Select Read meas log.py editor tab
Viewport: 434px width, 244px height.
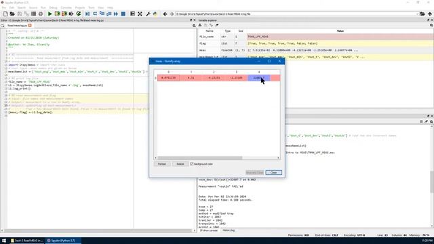click(19, 26)
